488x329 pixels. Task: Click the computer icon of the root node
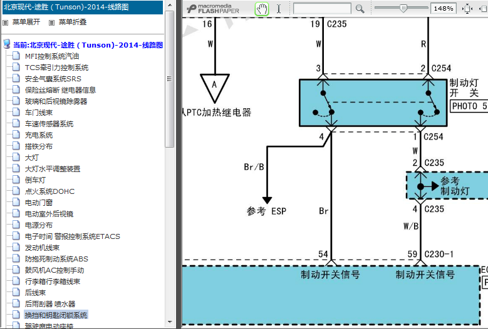pyautogui.click(x=7, y=45)
